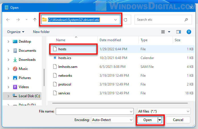Image resolution: width=198 pixels, height=129 pixels.
Task: Expand the Open button split arrow
Action: tap(160, 120)
